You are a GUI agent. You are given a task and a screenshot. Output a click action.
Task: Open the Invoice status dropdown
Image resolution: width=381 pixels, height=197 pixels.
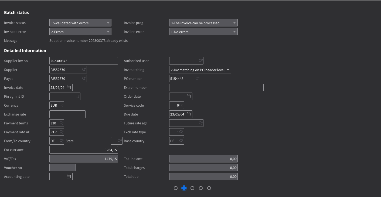pos(108,23)
